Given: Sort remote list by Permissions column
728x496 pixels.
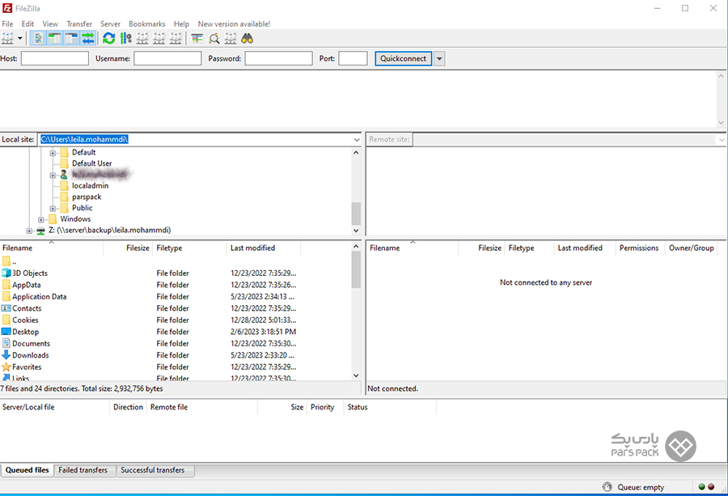Looking at the screenshot, I should [639, 248].
